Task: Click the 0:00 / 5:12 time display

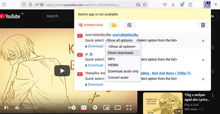Action: [31, 108]
